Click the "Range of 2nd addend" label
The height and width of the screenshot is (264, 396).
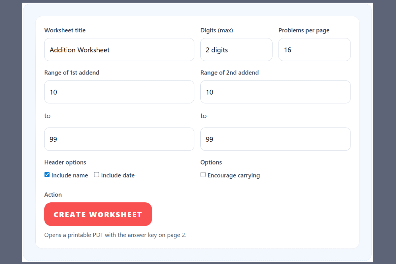coord(229,73)
